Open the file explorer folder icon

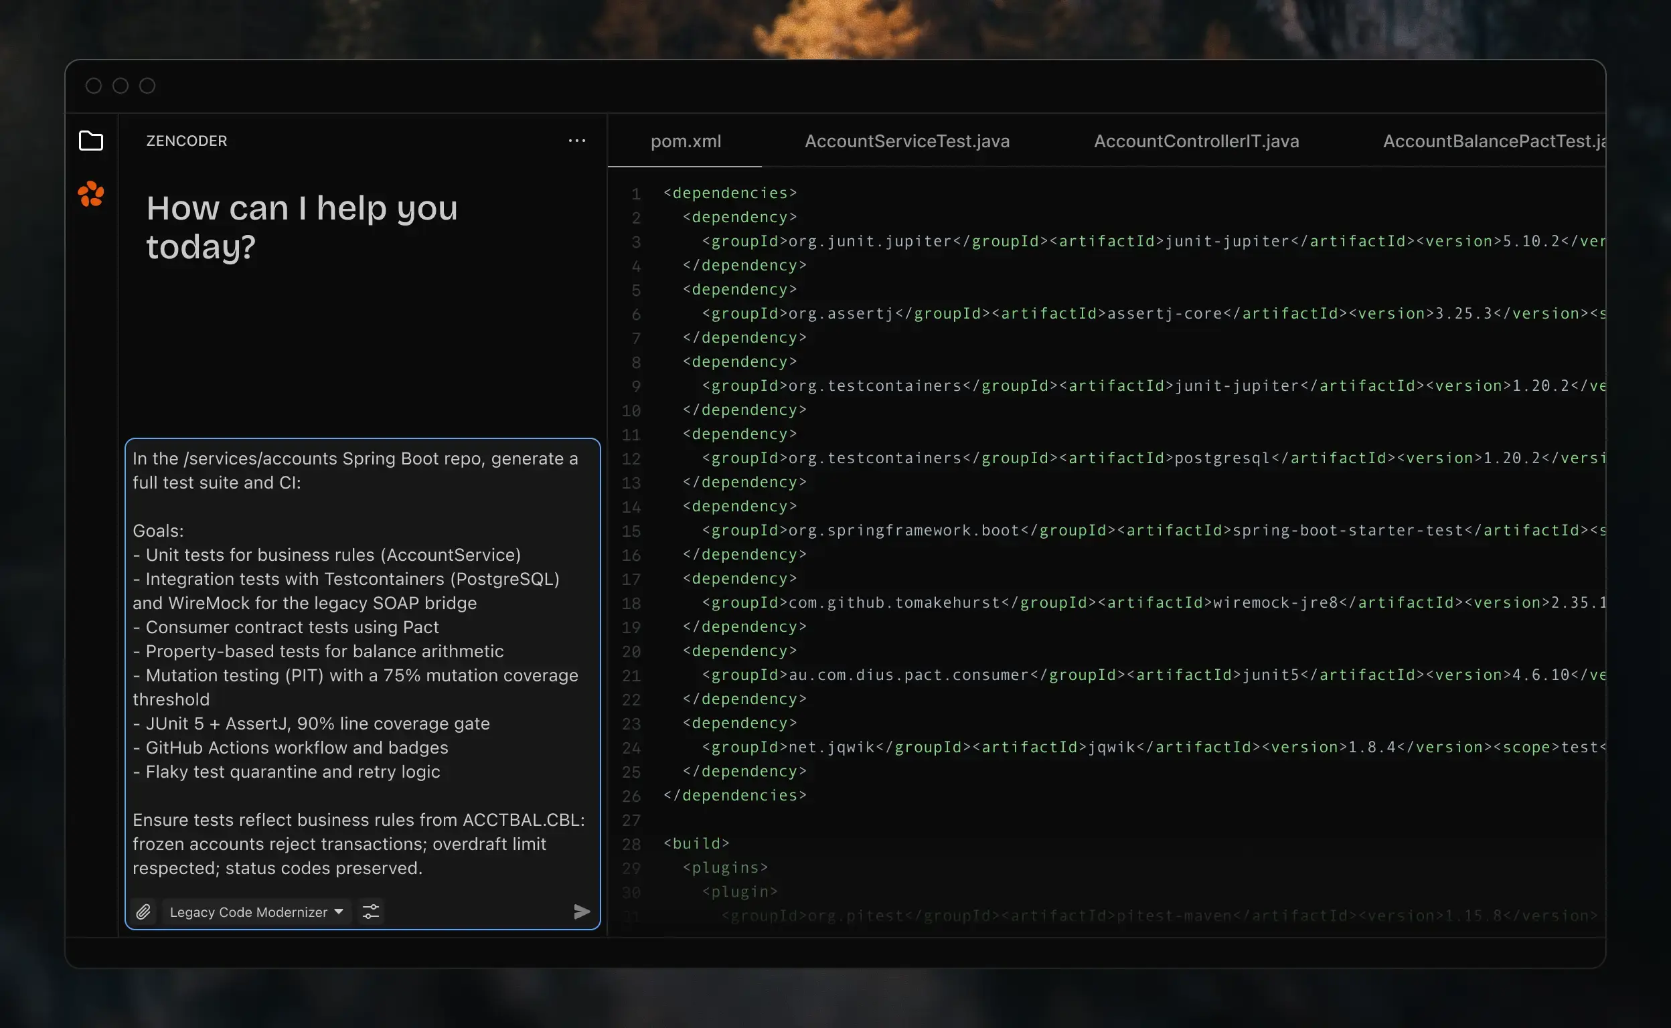pos(90,141)
